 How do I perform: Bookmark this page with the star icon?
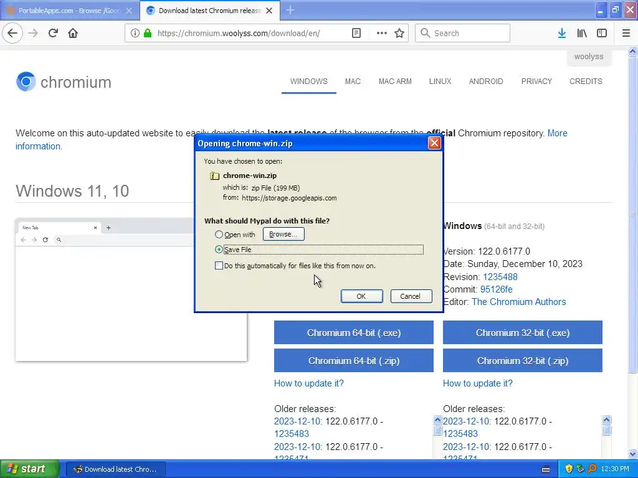pos(399,33)
